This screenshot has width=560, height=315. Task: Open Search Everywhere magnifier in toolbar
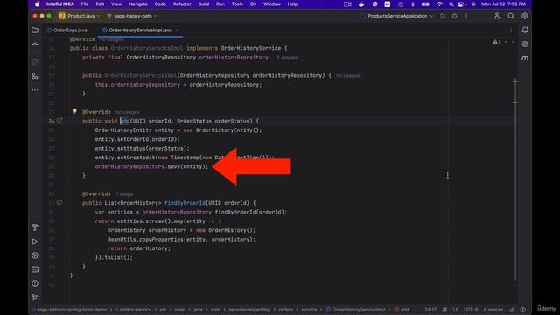[511, 16]
